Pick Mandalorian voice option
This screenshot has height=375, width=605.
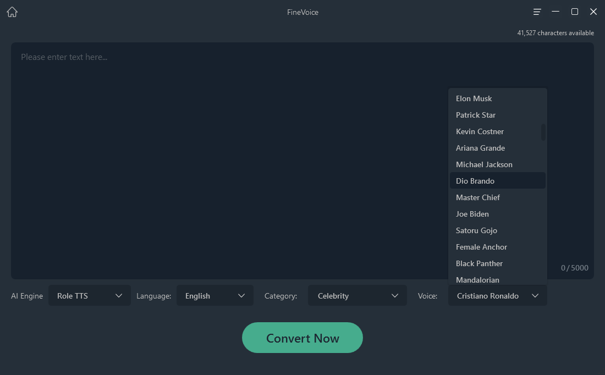pyautogui.click(x=497, y=279)
